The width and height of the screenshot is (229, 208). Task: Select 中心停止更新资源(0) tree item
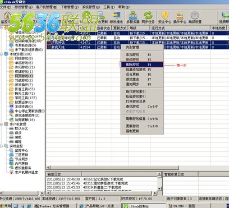28,111
